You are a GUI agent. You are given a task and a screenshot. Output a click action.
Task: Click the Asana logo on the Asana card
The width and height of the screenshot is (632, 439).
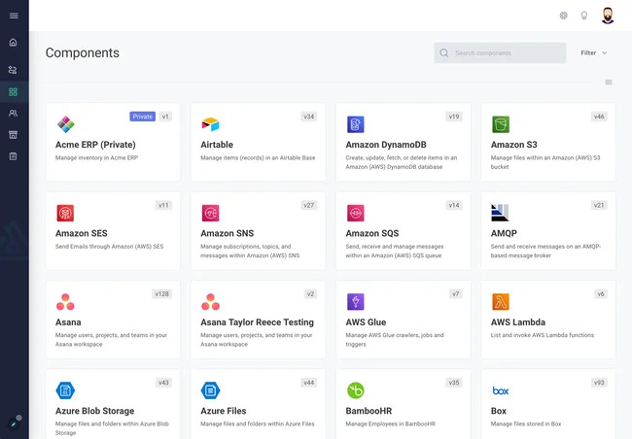point(65,302)
